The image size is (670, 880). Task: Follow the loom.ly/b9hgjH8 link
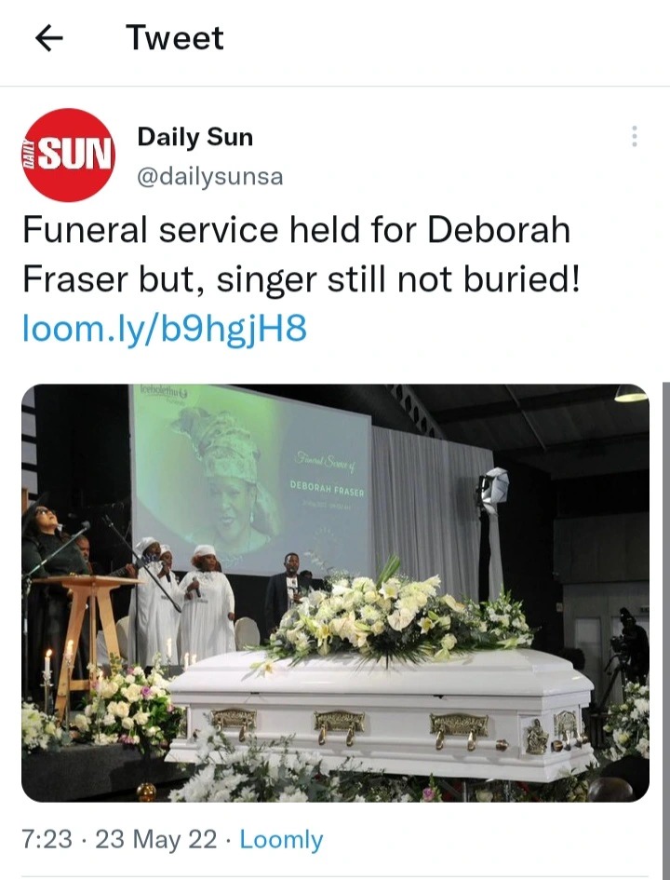tap(165, 329)
